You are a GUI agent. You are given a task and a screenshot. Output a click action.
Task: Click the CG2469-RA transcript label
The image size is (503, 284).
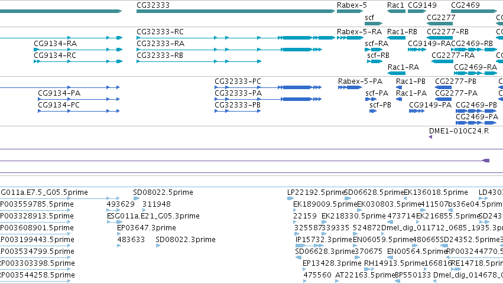[475, 67]
